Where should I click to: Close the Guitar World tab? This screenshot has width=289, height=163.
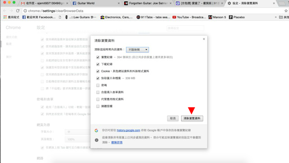click(119, 3)
